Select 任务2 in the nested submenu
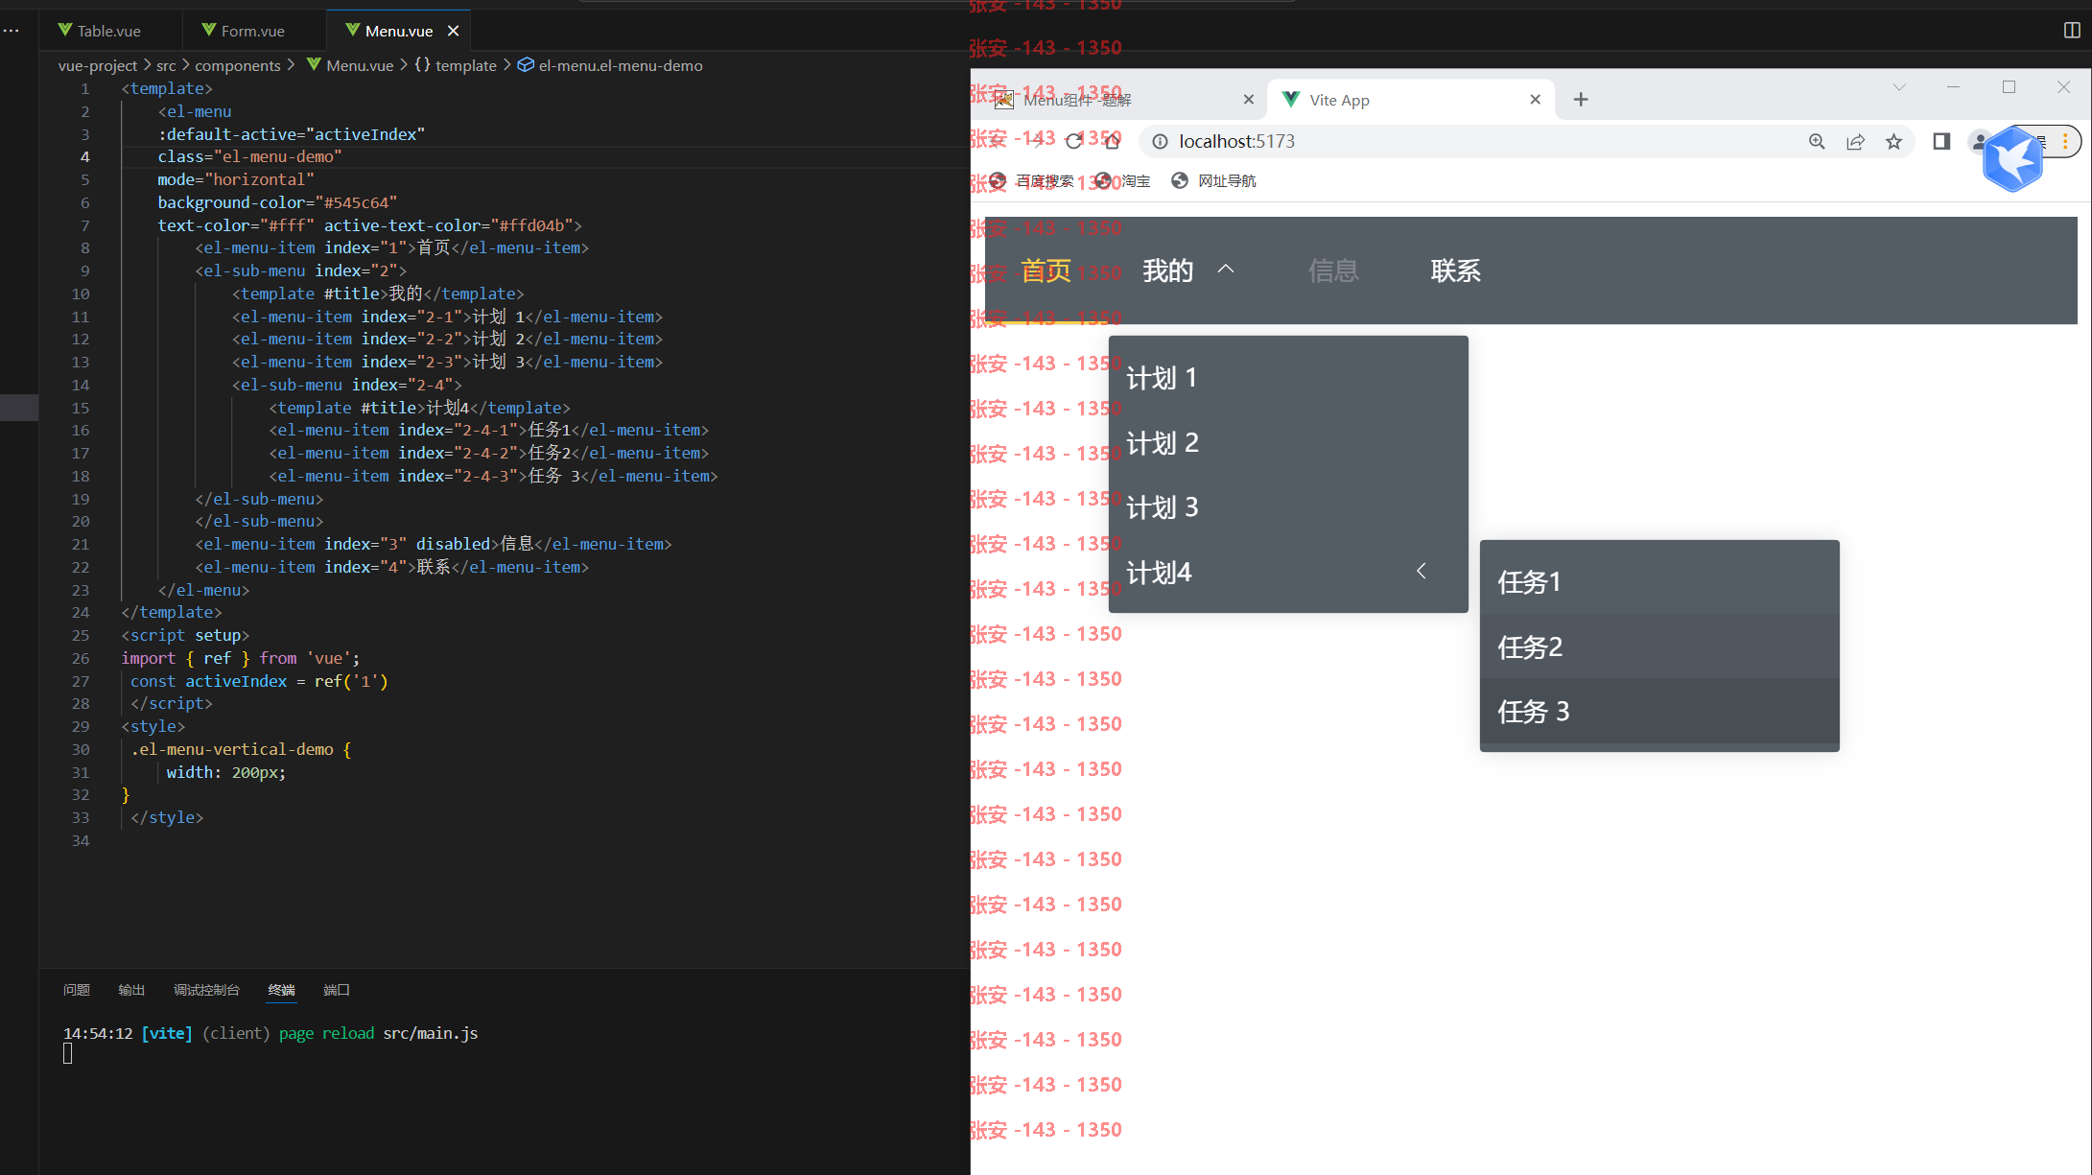The height and width of the screenshot is (1175, 2092). (1659, 647)
